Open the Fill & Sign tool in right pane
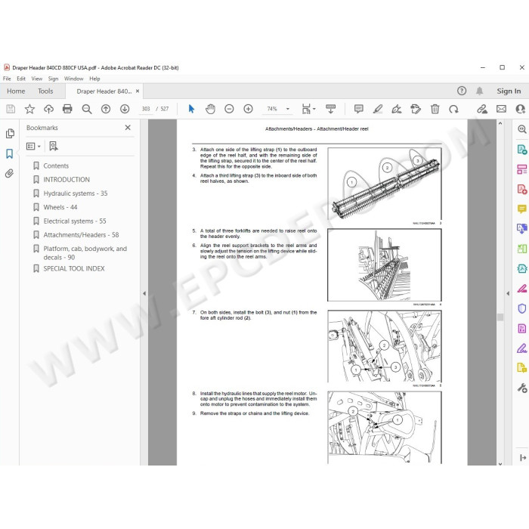Screen dimensions: 529x529 pos(522,348)
